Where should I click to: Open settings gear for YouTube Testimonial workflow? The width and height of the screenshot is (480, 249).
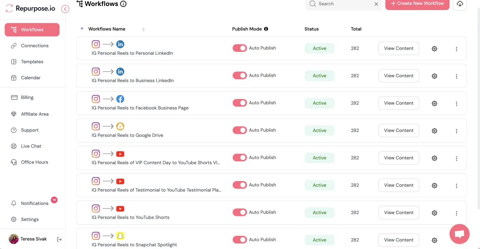(x=434, y=185)
